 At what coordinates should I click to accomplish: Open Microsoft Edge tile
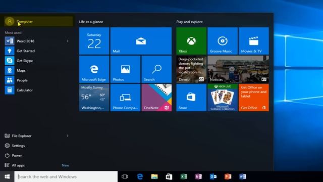click(94, 69)
